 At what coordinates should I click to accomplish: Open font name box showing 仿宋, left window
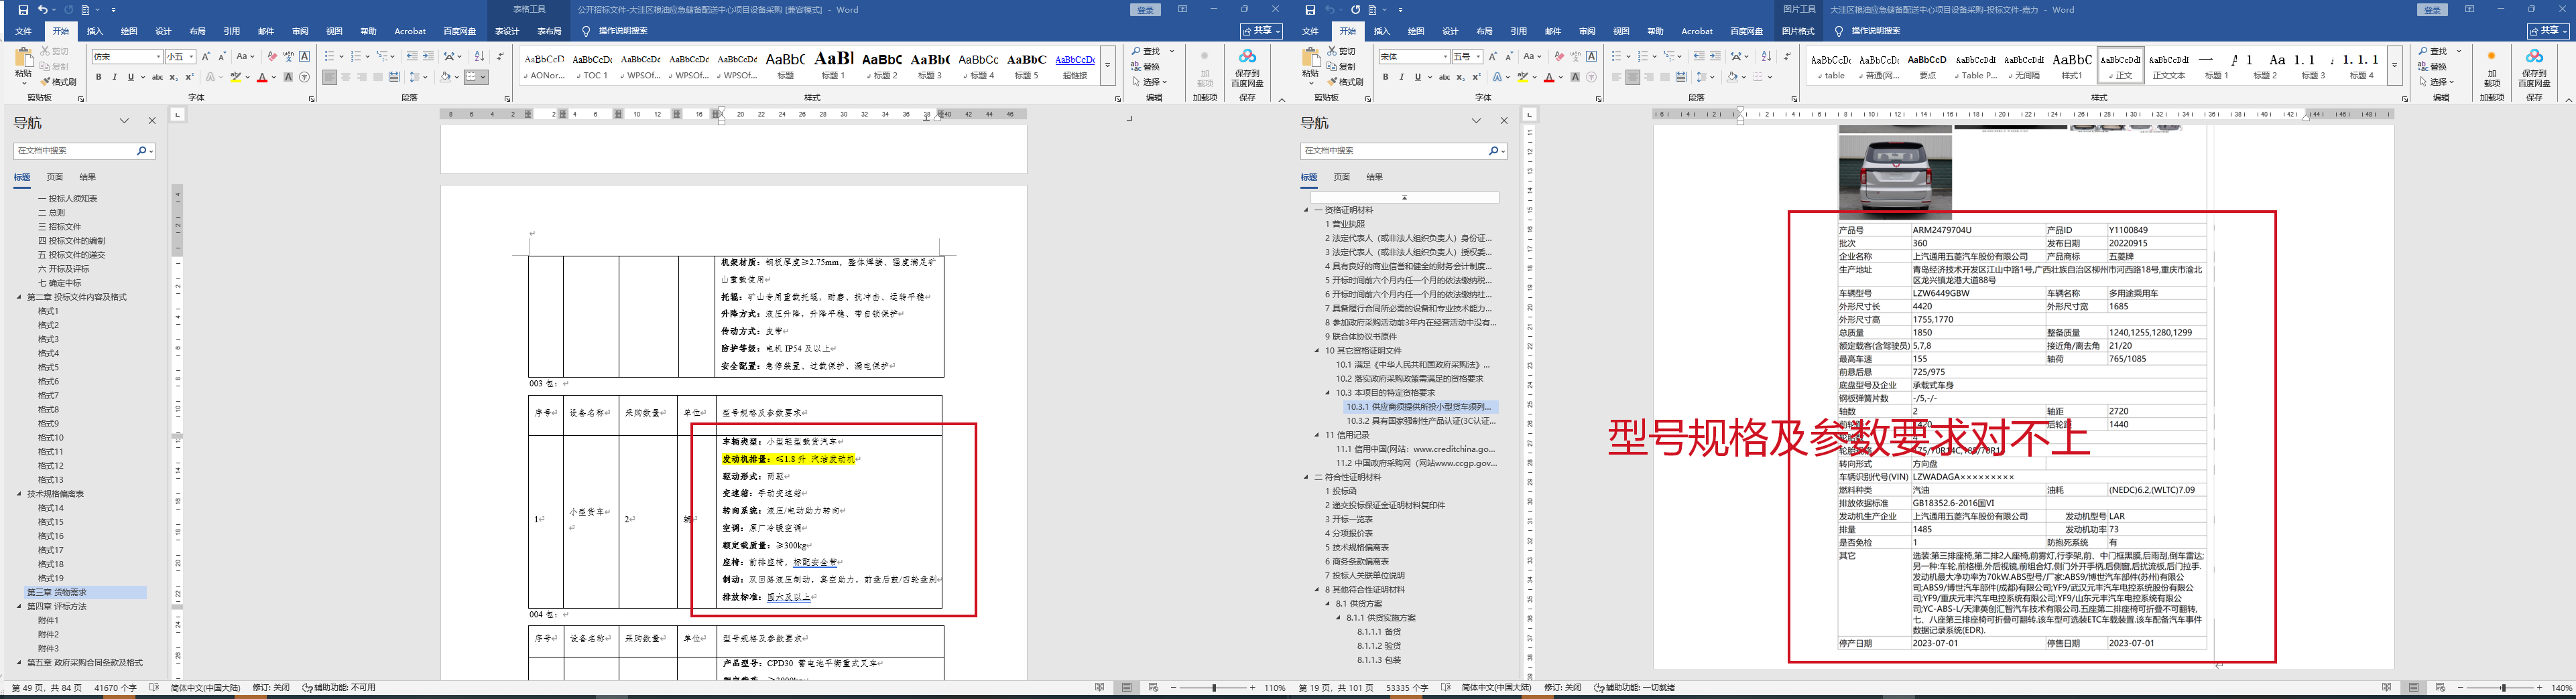click(127, 57)
